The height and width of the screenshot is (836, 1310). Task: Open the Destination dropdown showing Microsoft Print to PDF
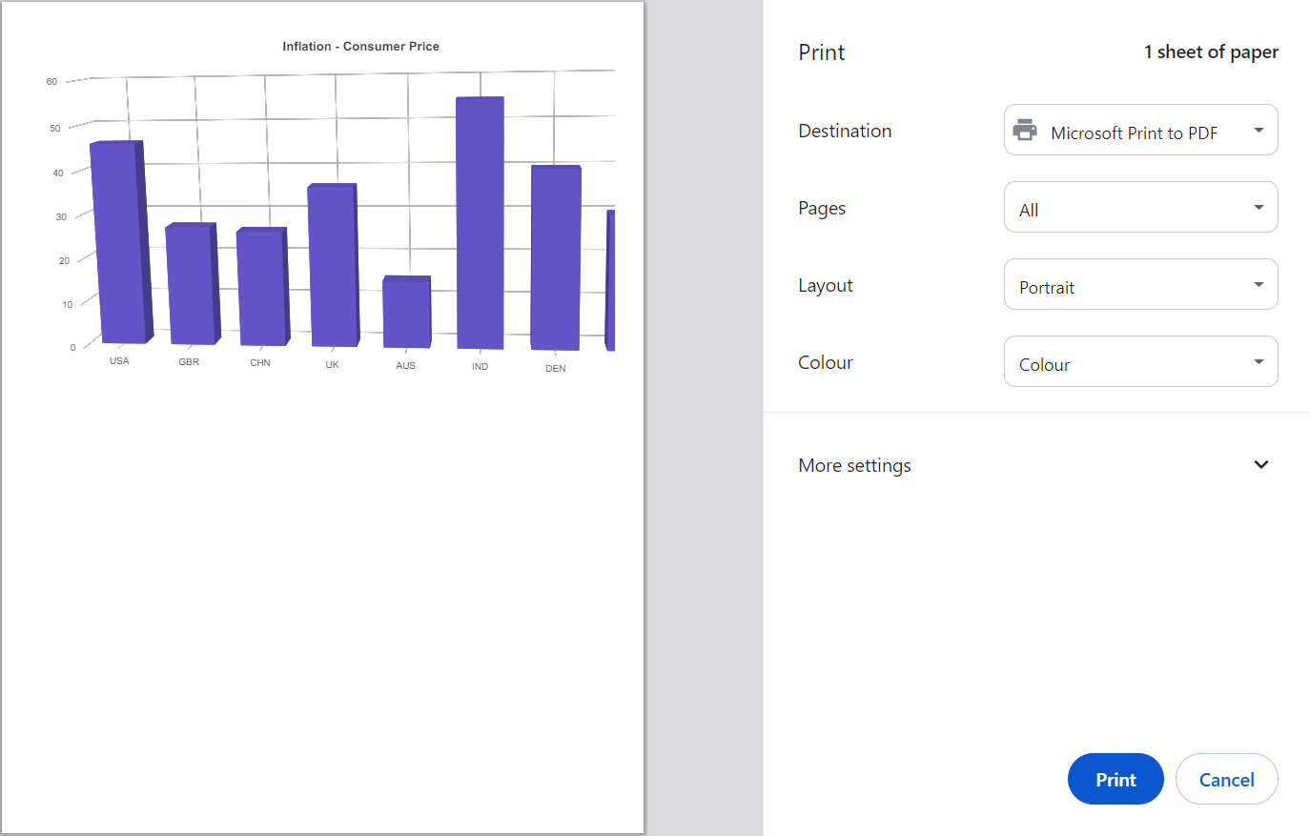tap(1140, 130)
